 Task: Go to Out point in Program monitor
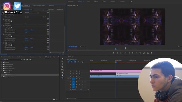140,53
